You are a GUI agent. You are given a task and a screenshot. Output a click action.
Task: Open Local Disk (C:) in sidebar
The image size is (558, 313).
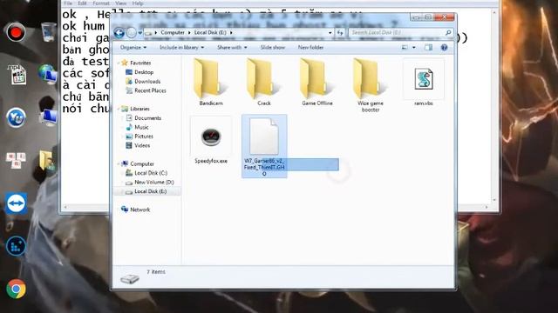[151, 173]
